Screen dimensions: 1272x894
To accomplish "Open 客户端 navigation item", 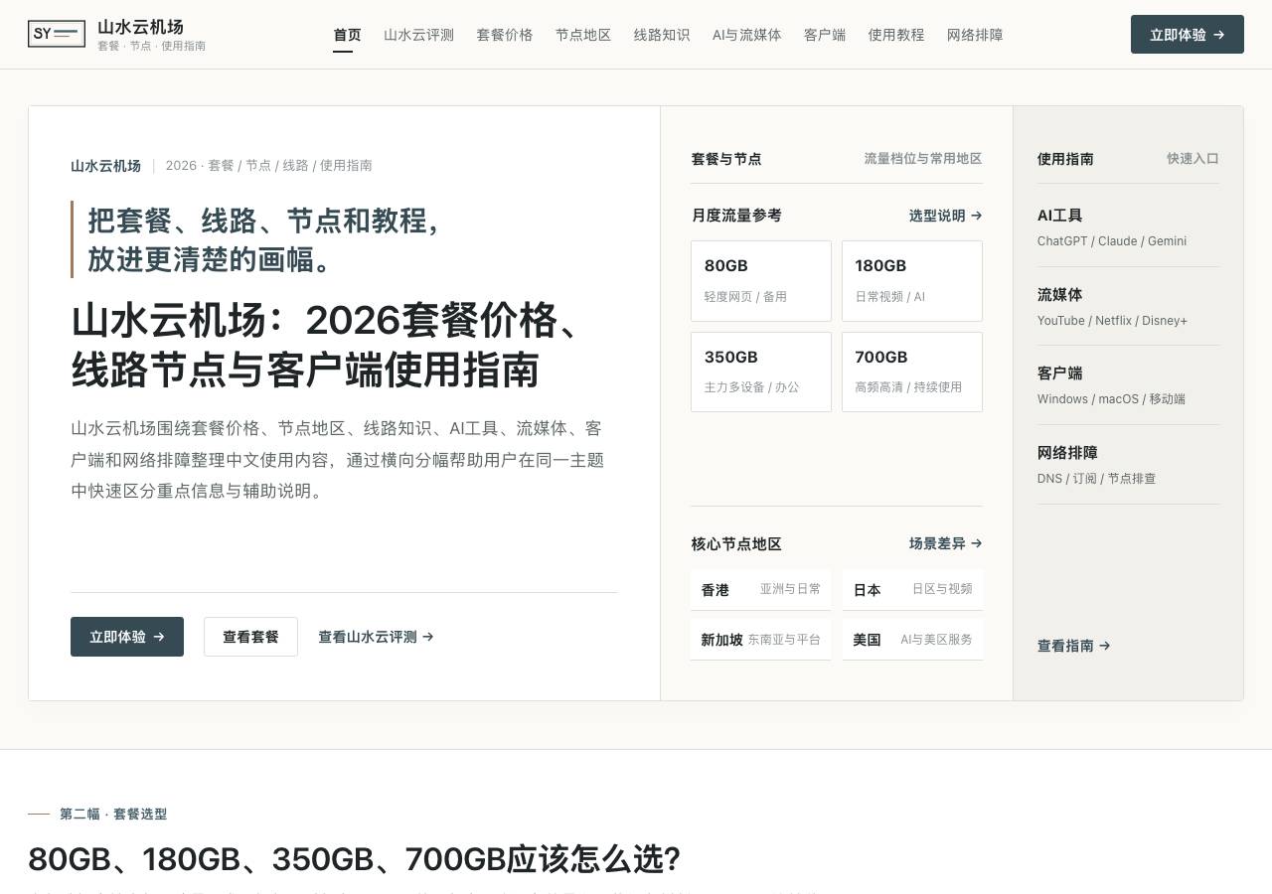I will [825, 35].
